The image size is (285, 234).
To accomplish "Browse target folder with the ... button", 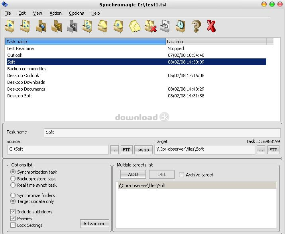I will pos(261,150).
